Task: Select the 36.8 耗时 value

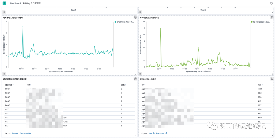Action: (x=259, y=110)
